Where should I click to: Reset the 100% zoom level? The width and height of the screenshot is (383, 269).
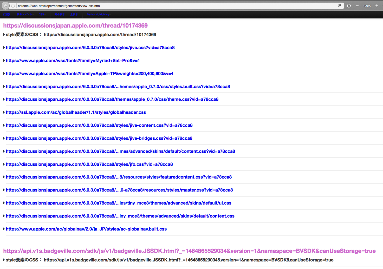[367, 6]
